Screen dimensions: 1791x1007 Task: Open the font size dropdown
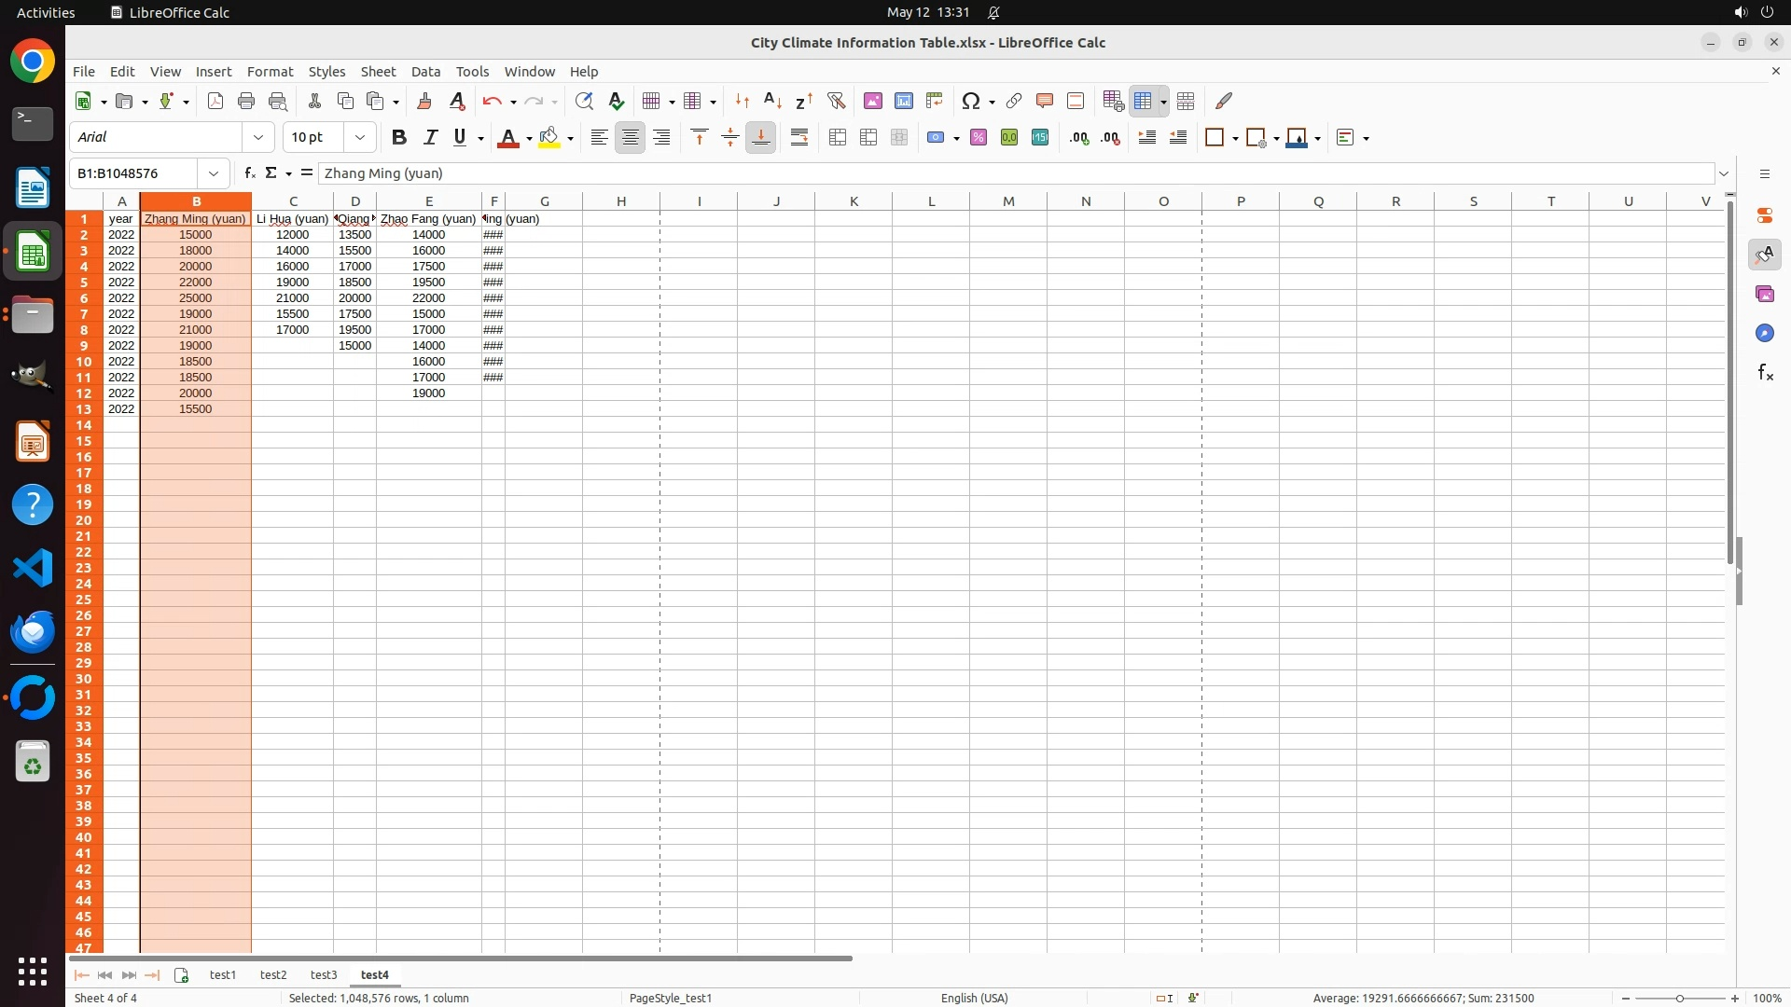click(x=360, y=138)
